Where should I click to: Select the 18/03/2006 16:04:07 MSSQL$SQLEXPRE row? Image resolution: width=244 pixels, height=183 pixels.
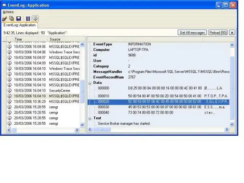click(x=43, y=58)
